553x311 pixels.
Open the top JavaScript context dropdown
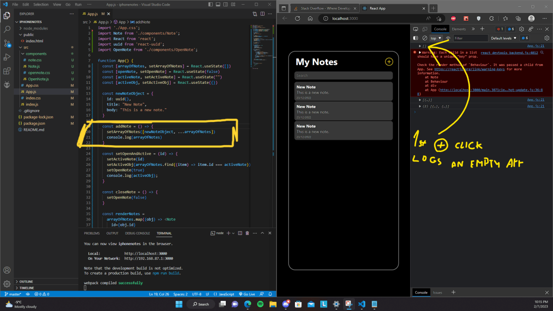436,38
